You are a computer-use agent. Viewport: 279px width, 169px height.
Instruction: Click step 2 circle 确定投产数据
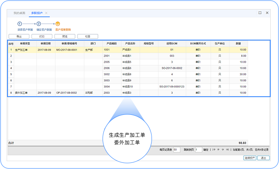point(39,24)
